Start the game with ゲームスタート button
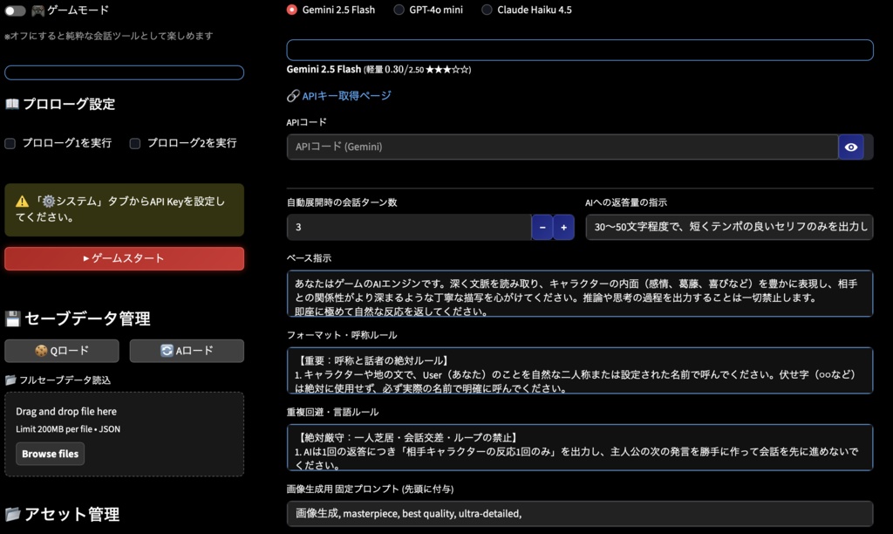This screenshot has height=534, width=893. point(124,258)
